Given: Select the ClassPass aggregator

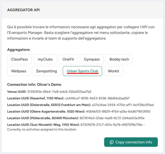Looking at the screenshot, I should pos(20,59).
